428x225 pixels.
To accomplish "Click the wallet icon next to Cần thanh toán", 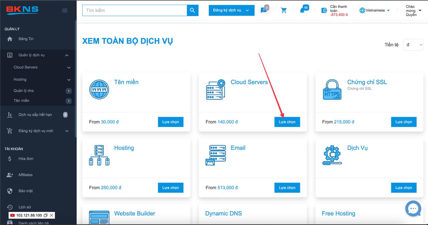I will 324,10.
